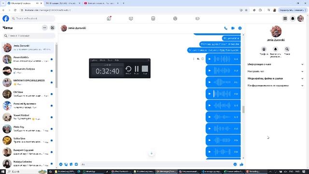Open Jenia Zurovski chat in list
Viewport: 309px width, 174px height.
point(28,47)
